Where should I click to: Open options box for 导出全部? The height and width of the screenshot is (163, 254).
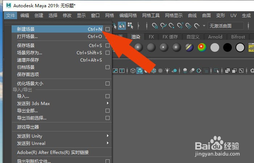point(107,110)
